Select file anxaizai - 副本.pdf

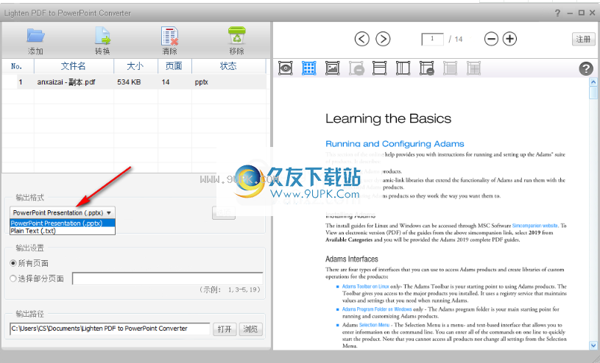coord(66,82)
